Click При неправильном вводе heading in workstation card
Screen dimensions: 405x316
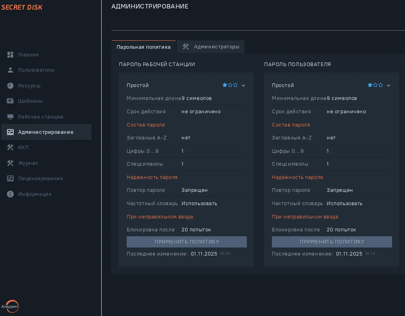(160, 216)
